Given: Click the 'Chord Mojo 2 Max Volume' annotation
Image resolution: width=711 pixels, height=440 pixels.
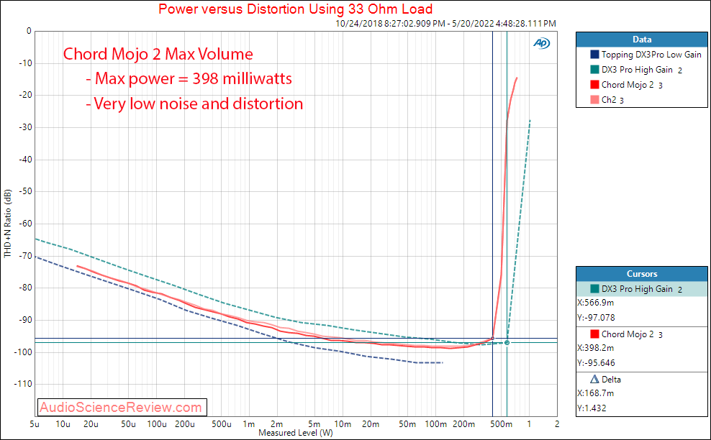Looking at the screenshot, I should tap(158, 54).
